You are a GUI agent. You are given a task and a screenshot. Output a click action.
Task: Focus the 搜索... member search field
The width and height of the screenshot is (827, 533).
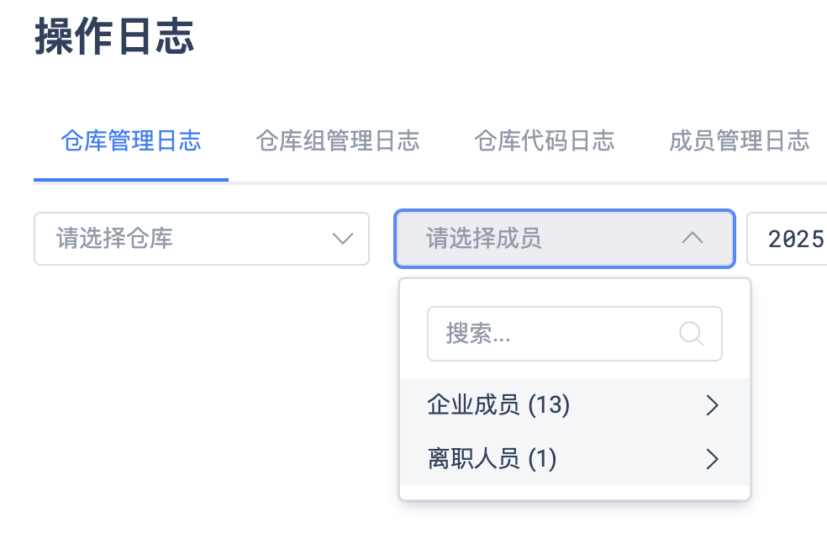click(555, 334)
